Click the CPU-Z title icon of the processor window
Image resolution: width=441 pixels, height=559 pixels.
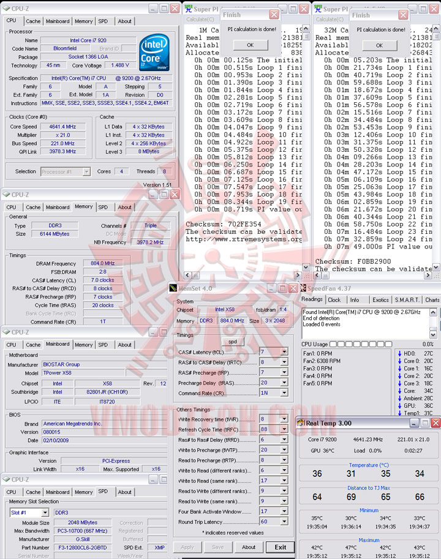point(6,8)
